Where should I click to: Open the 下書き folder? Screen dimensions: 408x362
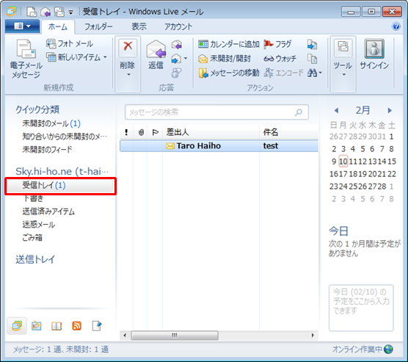click(33, 198)
